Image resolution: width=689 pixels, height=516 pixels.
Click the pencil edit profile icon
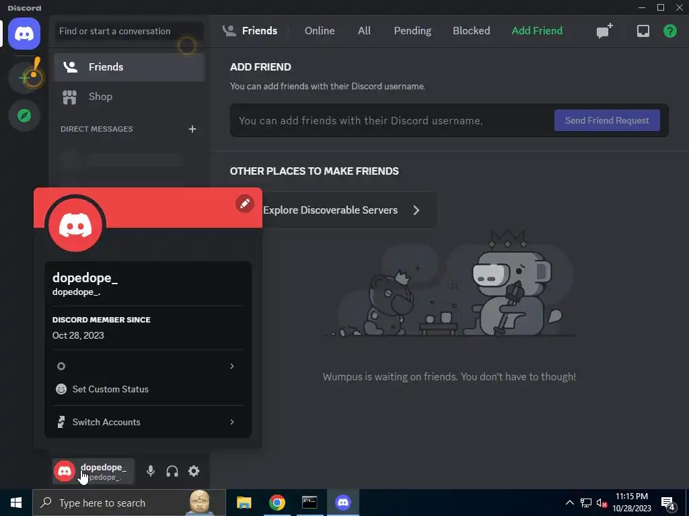[245, 204]
